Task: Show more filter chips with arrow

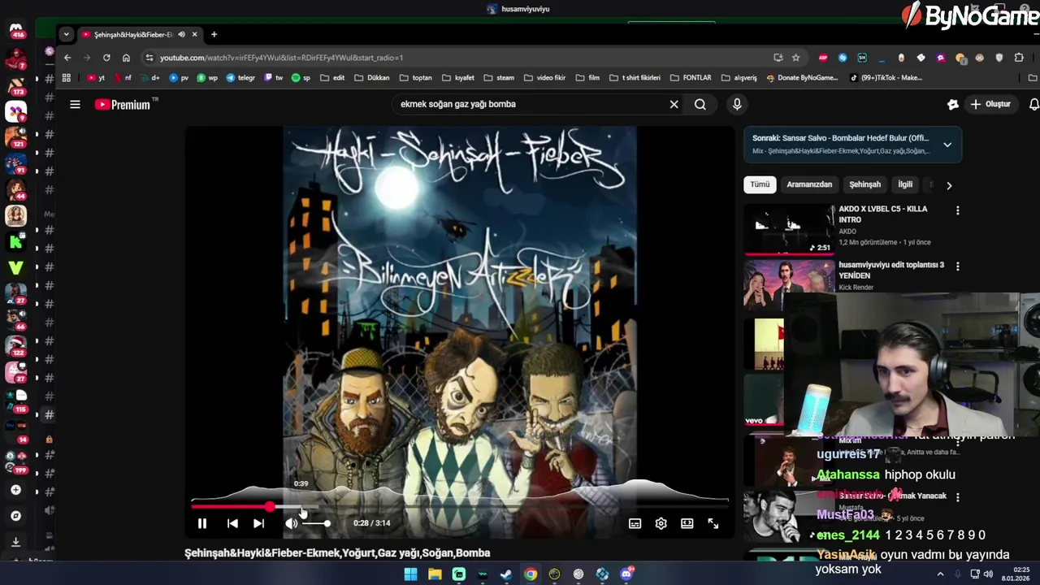Action: click(948, 185)
